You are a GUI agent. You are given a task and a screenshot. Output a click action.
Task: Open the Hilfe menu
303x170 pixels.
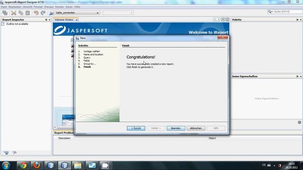pos(77,7)
